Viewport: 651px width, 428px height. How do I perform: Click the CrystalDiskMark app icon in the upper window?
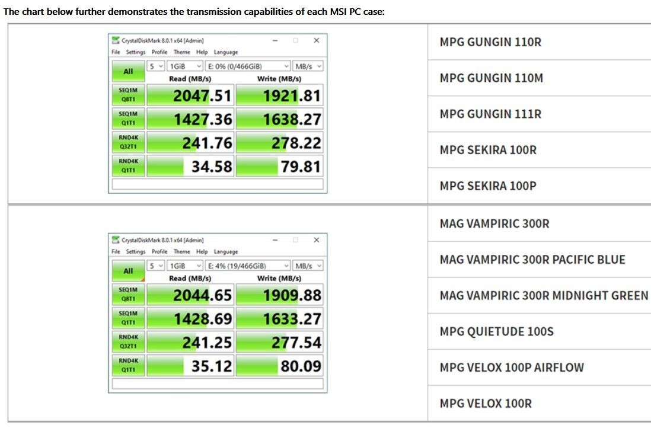coord(116,40)
